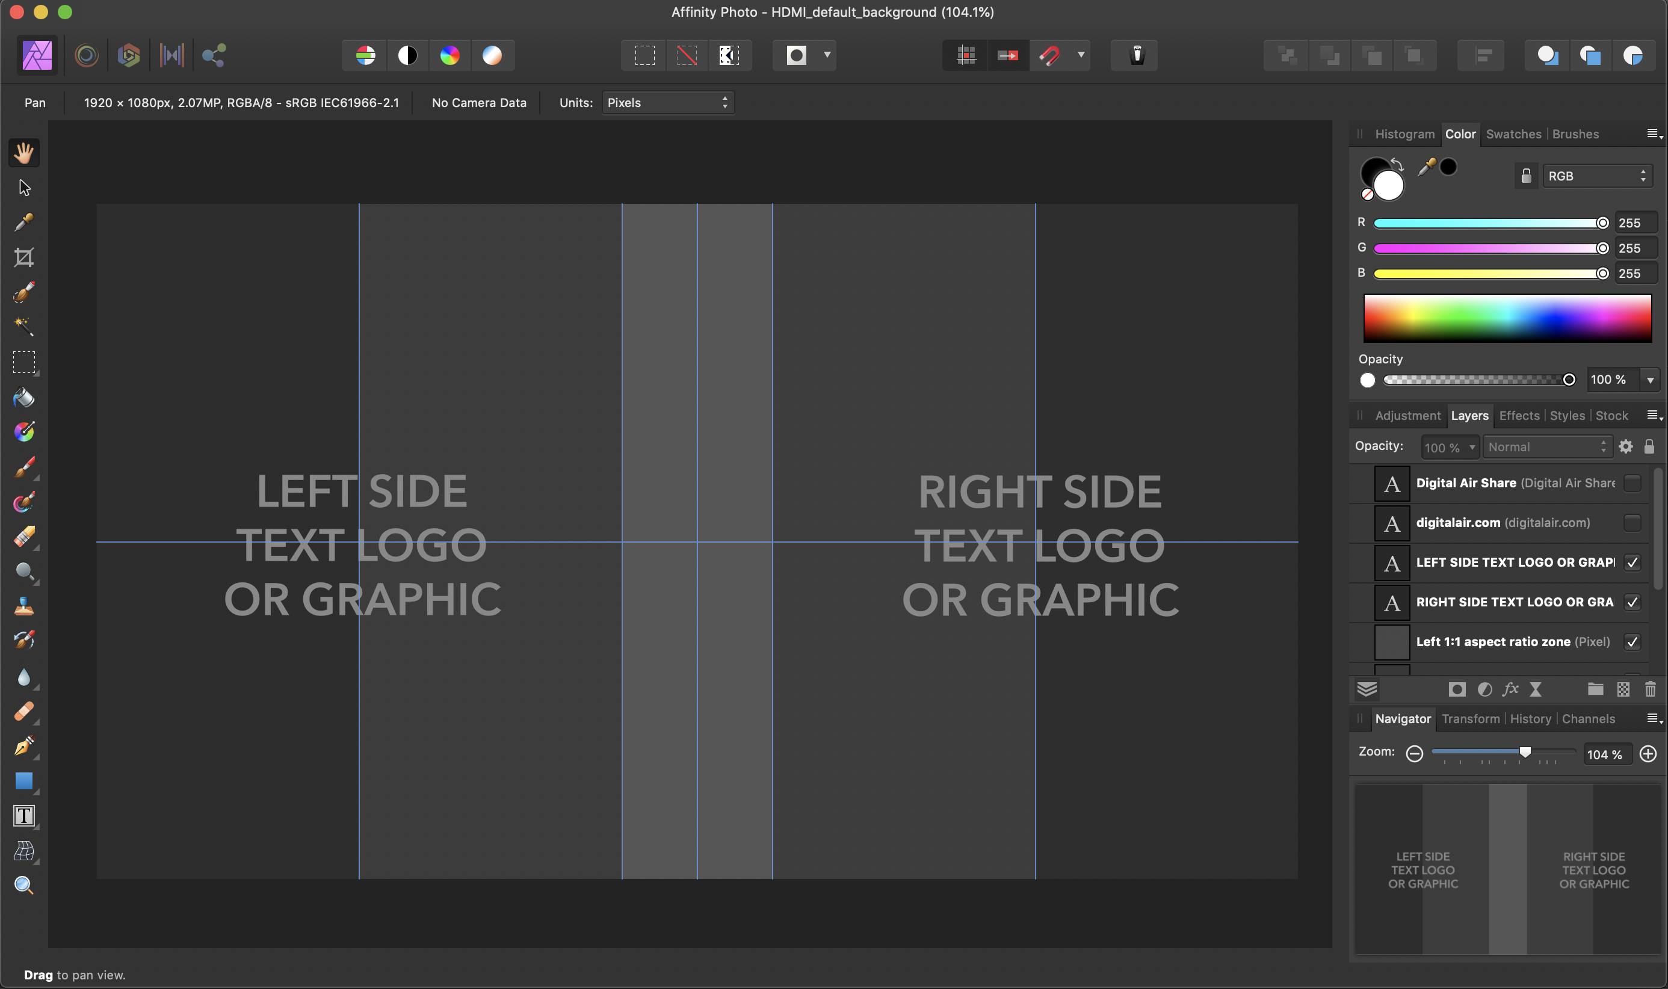This screenshot has height=989, width=1668.
Task: Open the RGB color model dropdown
Action: click(x=1597, y=176)
